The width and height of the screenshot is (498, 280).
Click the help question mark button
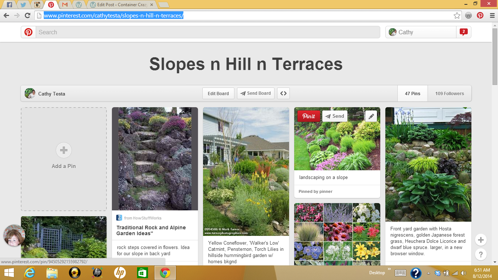(x=481, y=254)
